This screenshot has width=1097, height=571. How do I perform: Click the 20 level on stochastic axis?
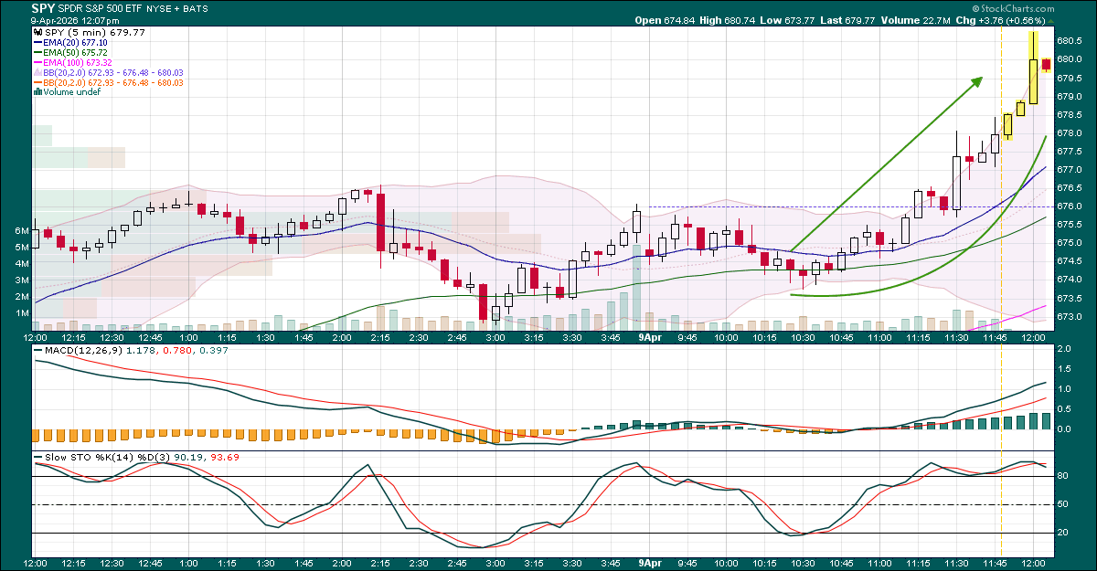coord(1064,533)
